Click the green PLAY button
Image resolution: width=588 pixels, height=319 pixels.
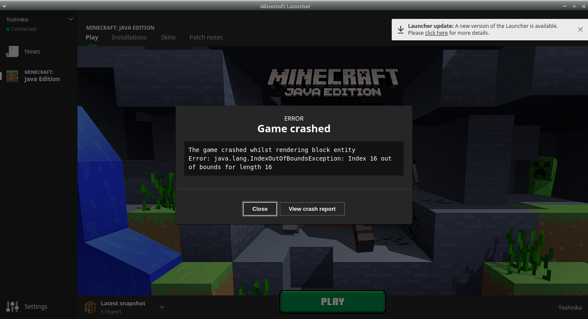coord(333,302)
